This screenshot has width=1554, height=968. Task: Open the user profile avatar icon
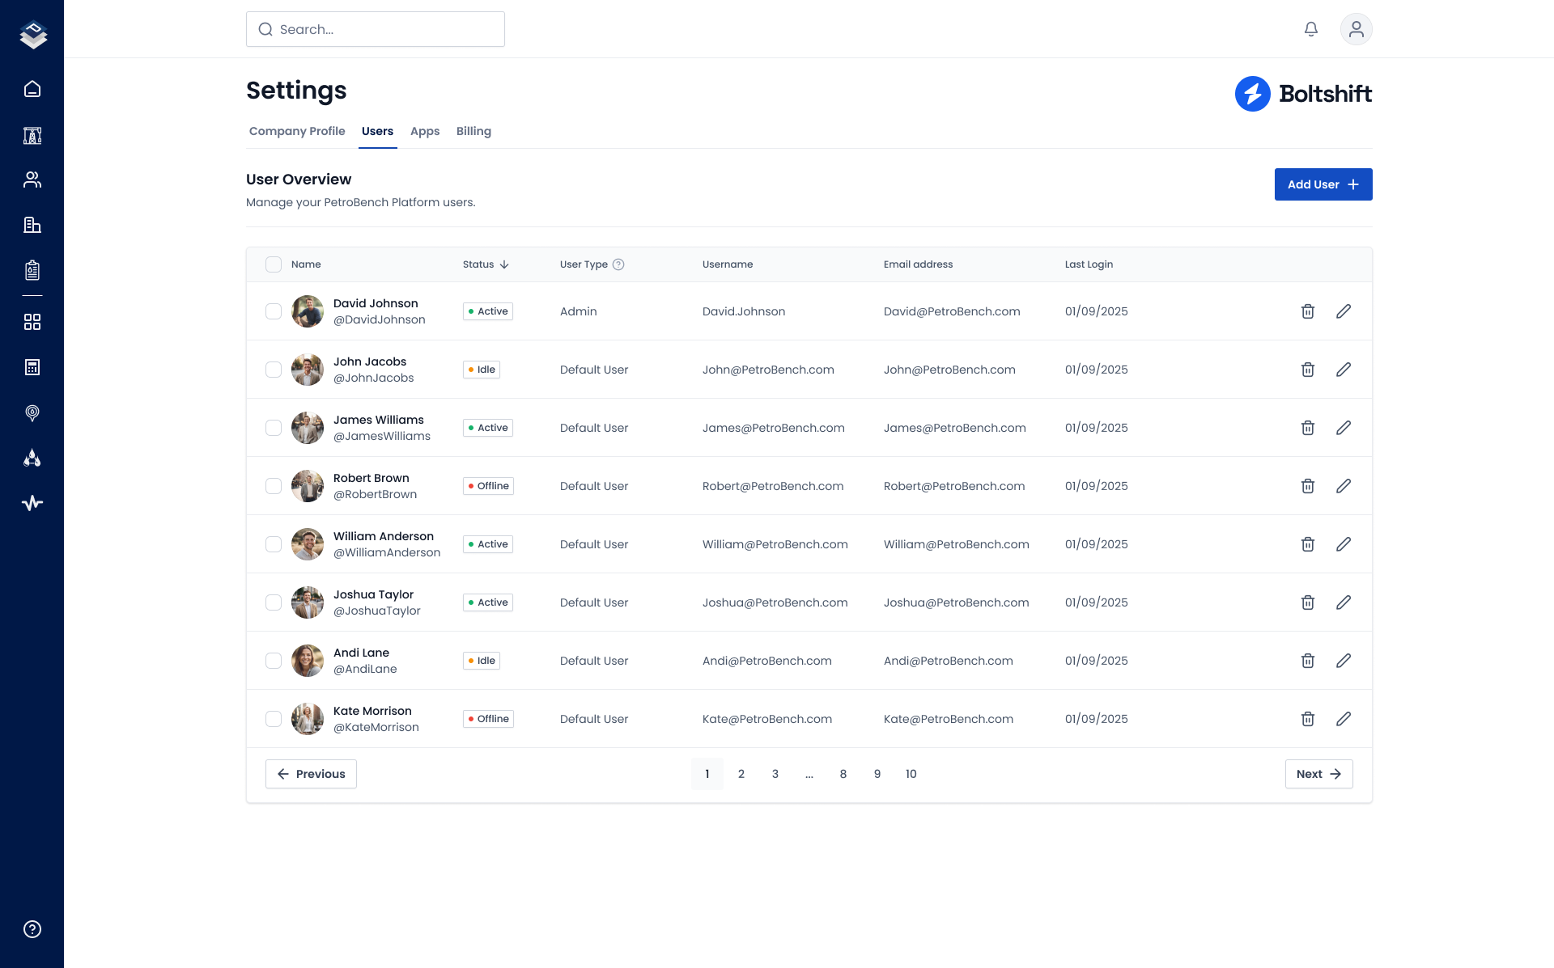[x=1356, y=29]
